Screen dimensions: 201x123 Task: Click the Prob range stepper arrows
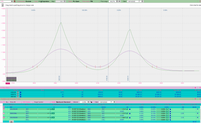point(117,1)
